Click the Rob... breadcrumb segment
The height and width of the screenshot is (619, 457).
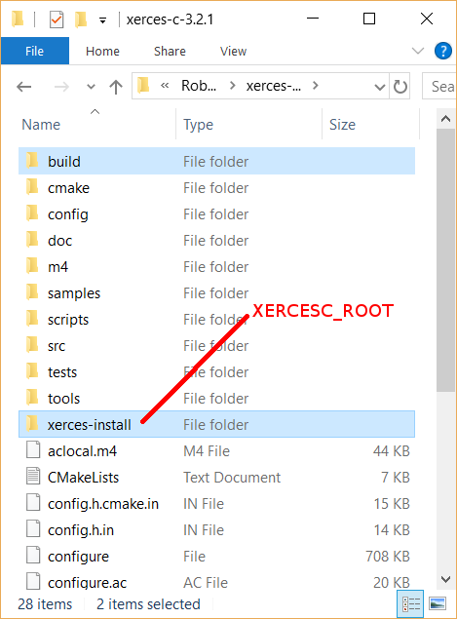(x=199, y=85)
